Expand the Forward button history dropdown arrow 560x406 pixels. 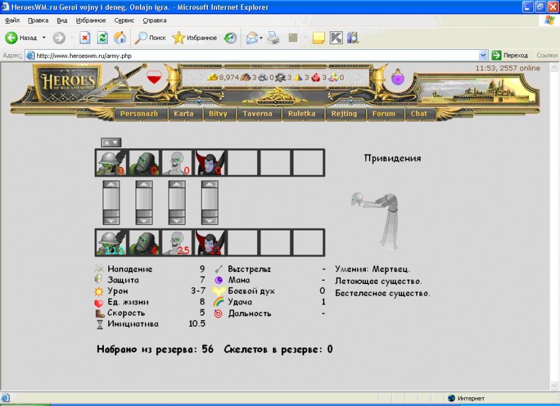[x=72, y=37]
